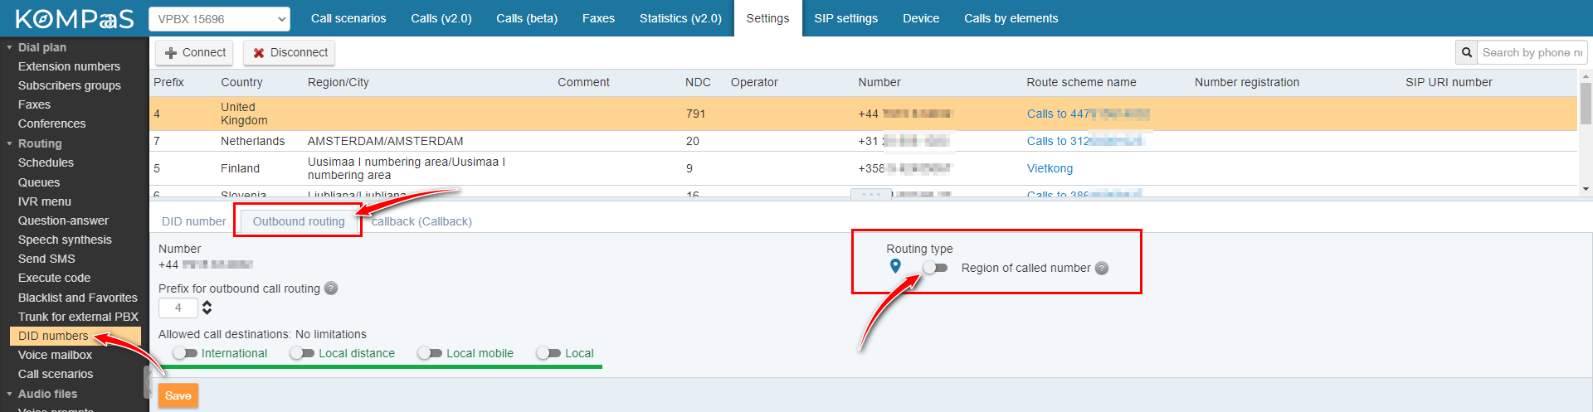
Task: Collapse the Routing section
Action: point(9,143)
